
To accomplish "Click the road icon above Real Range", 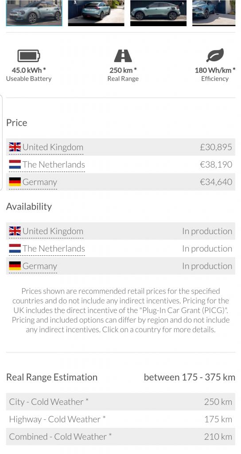I will pyautogui.click(x=123, y=56).
